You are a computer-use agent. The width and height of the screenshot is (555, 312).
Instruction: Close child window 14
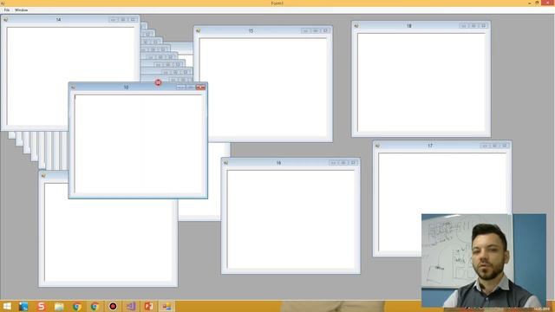click(x=133, y=20)
